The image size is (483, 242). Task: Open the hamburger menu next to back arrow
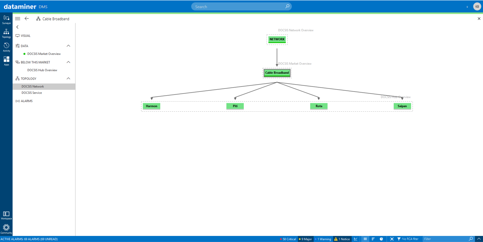click(18, 19)
